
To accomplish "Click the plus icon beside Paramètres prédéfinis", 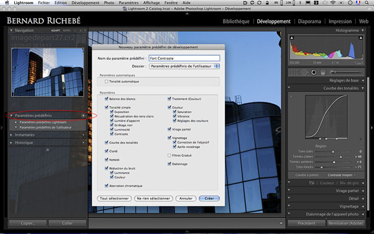I will 84,115.
